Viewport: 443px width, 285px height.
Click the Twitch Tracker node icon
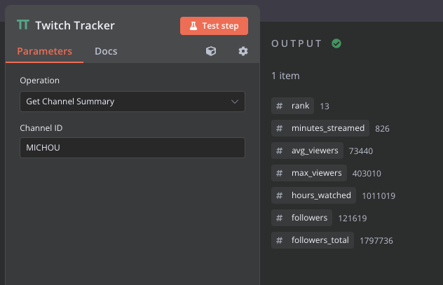[x=23, y=26]
